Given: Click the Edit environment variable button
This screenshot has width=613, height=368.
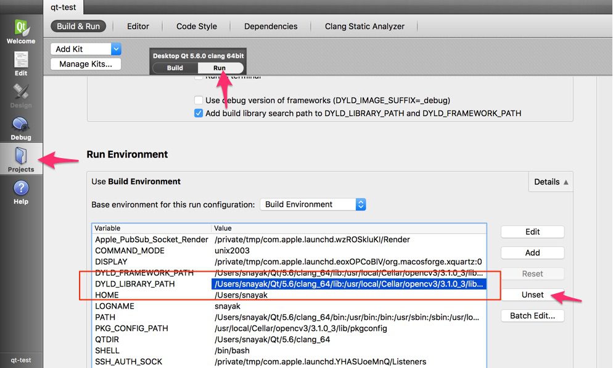Looking at the screenshot, I should 532,232.
